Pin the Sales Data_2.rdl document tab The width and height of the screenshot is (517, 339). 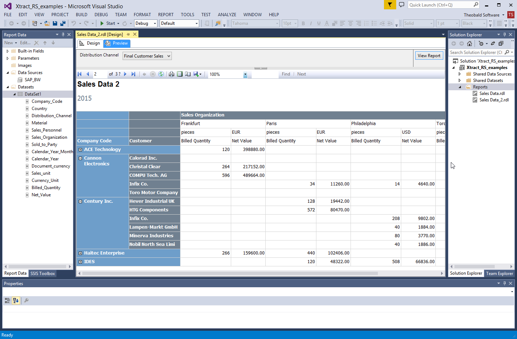click(x=128, y=35)
